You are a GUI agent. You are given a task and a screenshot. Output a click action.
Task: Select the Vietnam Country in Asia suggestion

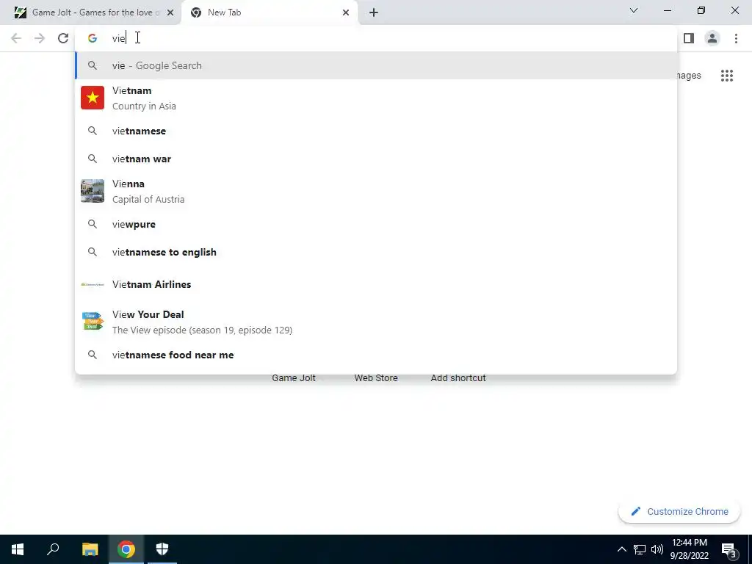click(x=376, y=98)
